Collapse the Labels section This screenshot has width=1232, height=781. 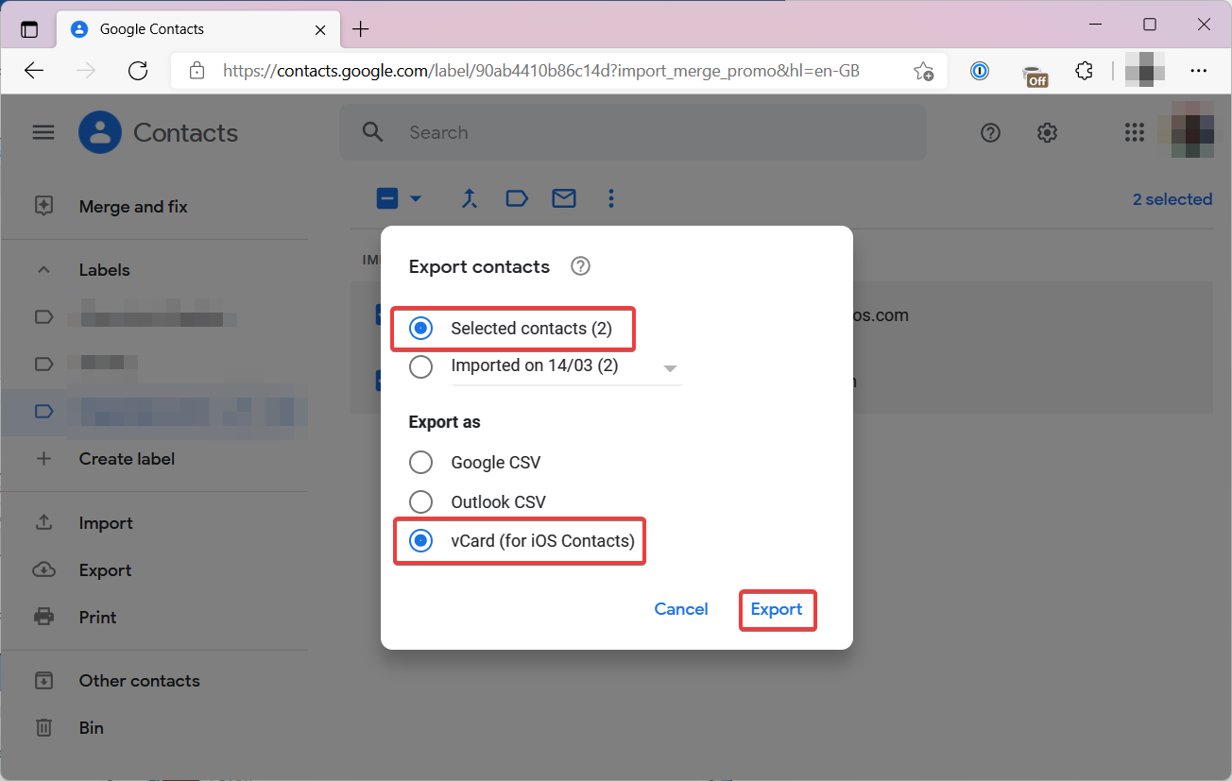[43, 270]
